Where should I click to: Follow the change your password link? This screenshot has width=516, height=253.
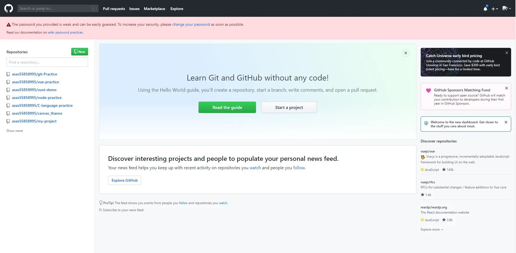point(191,24)
